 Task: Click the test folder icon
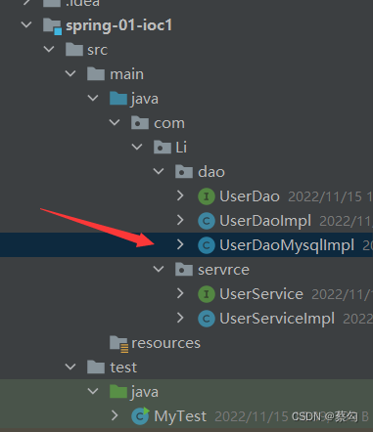(96, 367)
